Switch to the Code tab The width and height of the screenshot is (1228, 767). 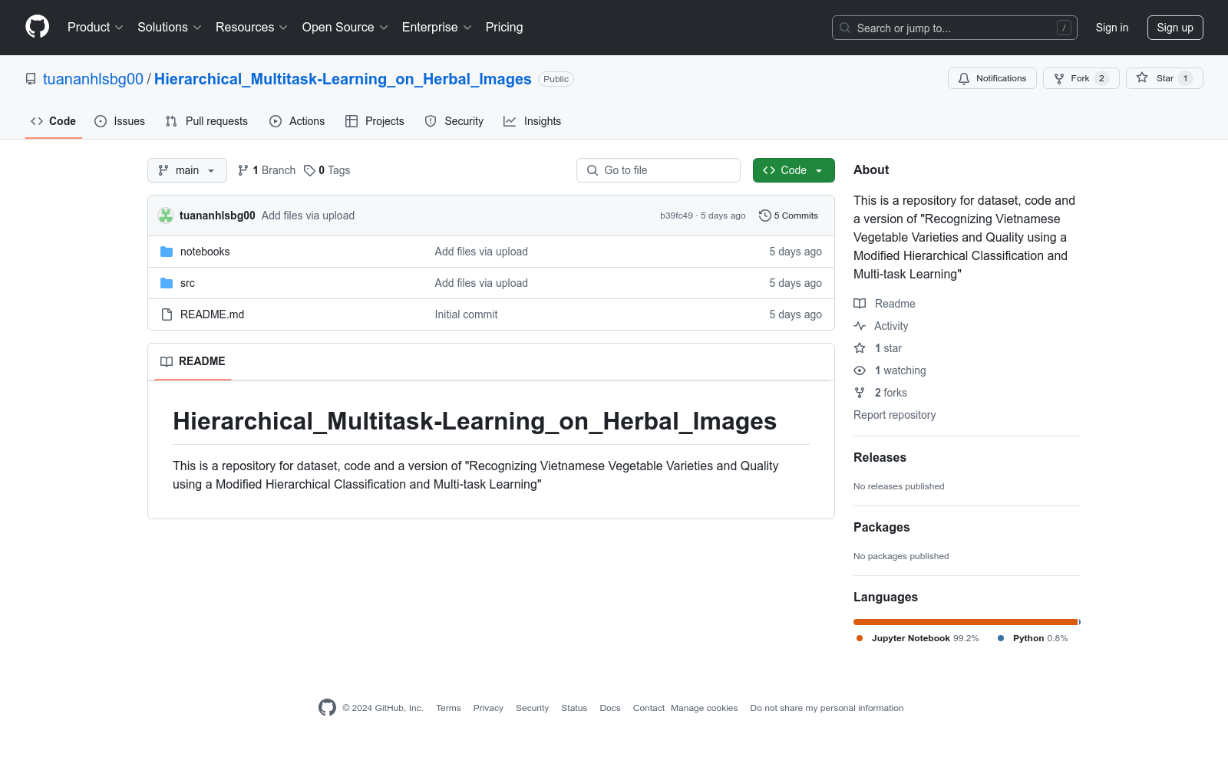pos(54,121)
